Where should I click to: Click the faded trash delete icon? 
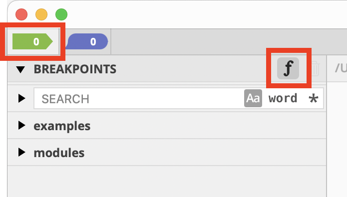(x=316, y=68)
